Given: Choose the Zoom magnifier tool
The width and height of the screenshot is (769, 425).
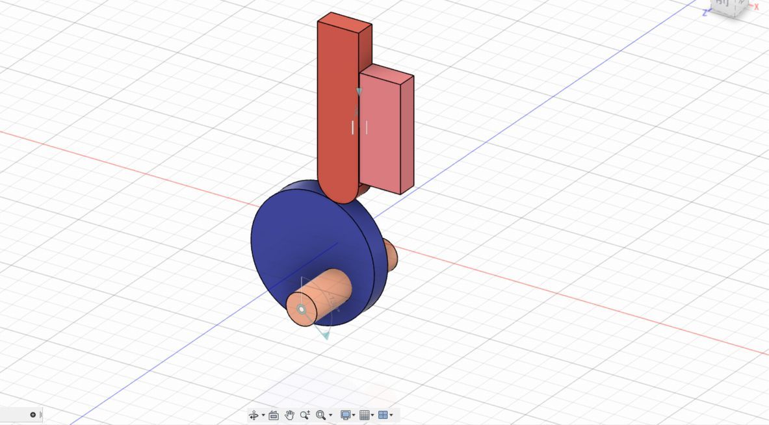Looking at the screenshot, I should click(x=305, y=415).
